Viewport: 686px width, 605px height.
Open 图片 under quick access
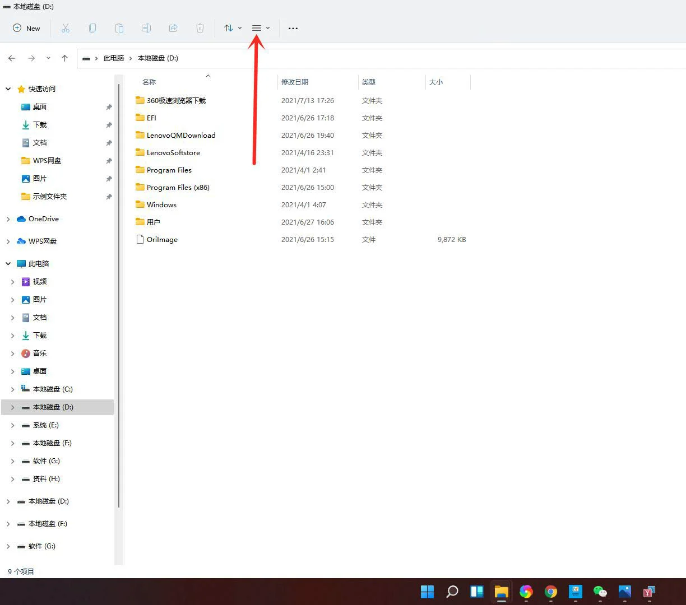34,179
